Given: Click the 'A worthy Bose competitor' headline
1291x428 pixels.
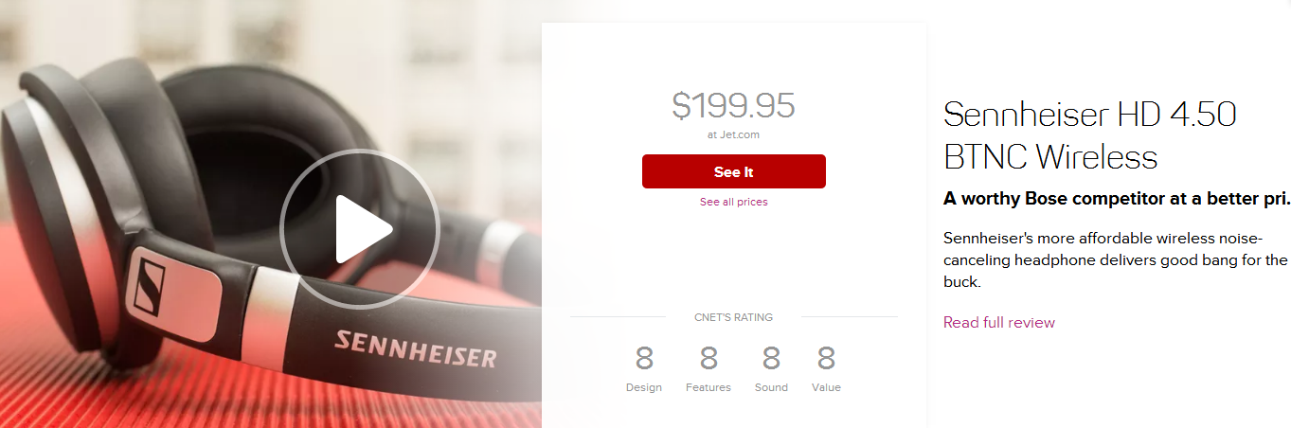Looking at the screenshot, I should coord(1117,199).
